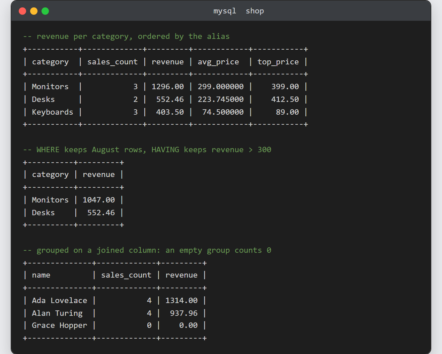Click Grace Hopper's sales_count value 0
This screenshot has height=354, width=442.
coord(149,326)
